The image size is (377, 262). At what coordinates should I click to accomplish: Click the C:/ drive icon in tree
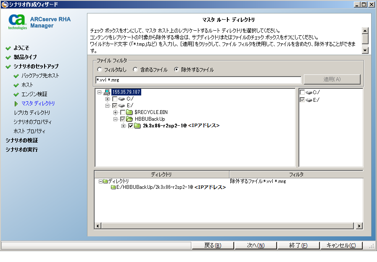click(x=121, y=99)
